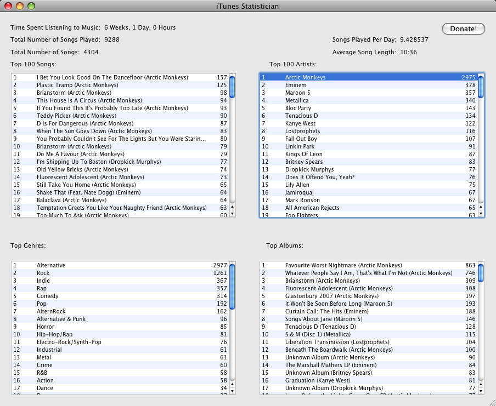Select genre row 'Alternative' with 2977 plays

120,265
